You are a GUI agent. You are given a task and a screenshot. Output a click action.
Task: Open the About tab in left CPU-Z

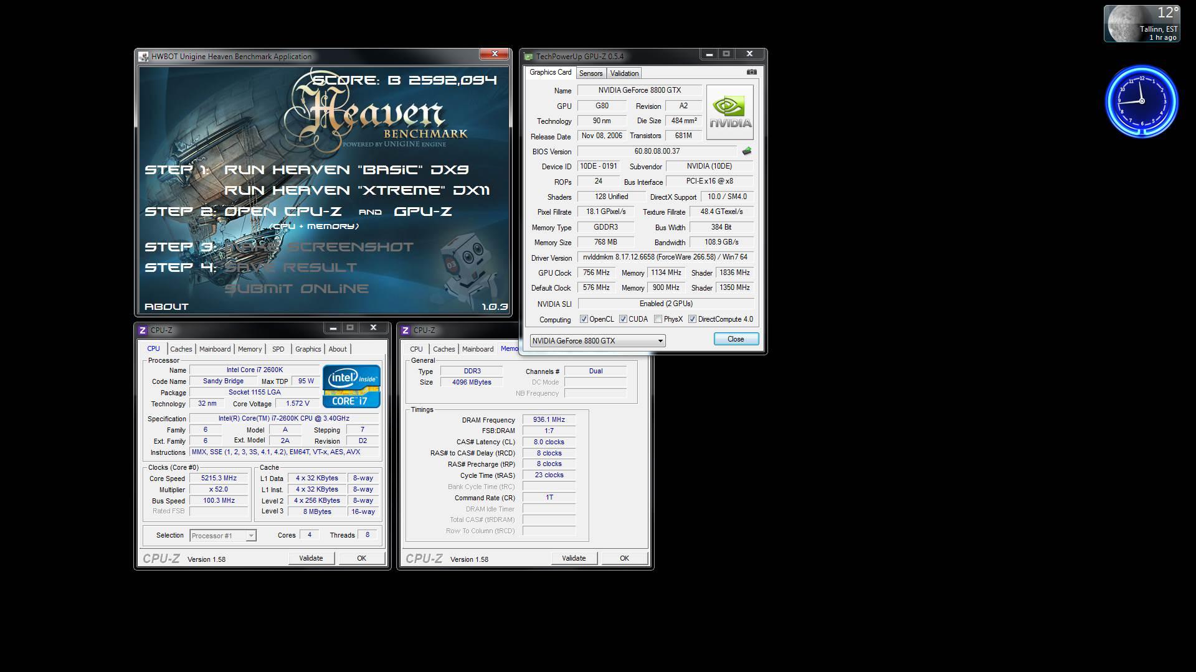pos(338,349)
